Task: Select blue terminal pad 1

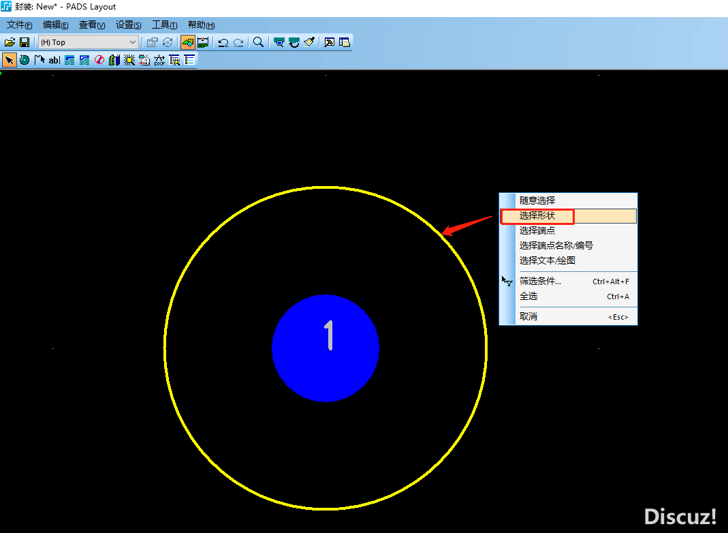Action: (326, 348)
